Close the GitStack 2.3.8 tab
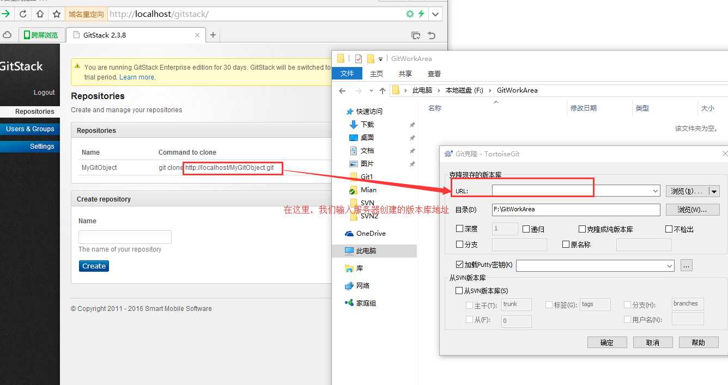 click(x=197, y=35)
